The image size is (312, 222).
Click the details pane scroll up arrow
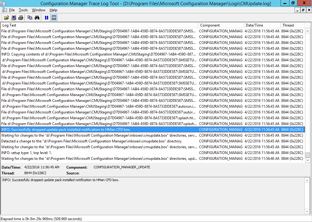[x=307, y=181]
